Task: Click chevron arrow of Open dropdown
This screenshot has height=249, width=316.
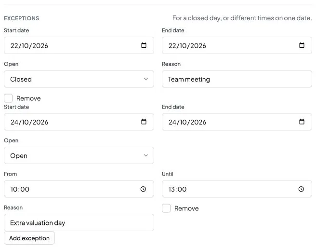Action: (145, 155)
